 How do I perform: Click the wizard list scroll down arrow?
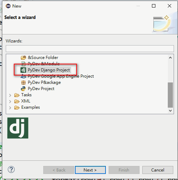(170, 111)
